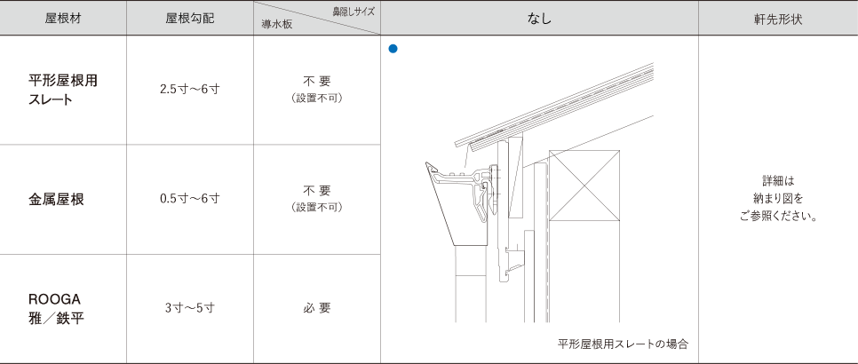This screenshot has height=364, width=858.
Task: Click the 導水板 label in the header
Action: coord(276,26)
